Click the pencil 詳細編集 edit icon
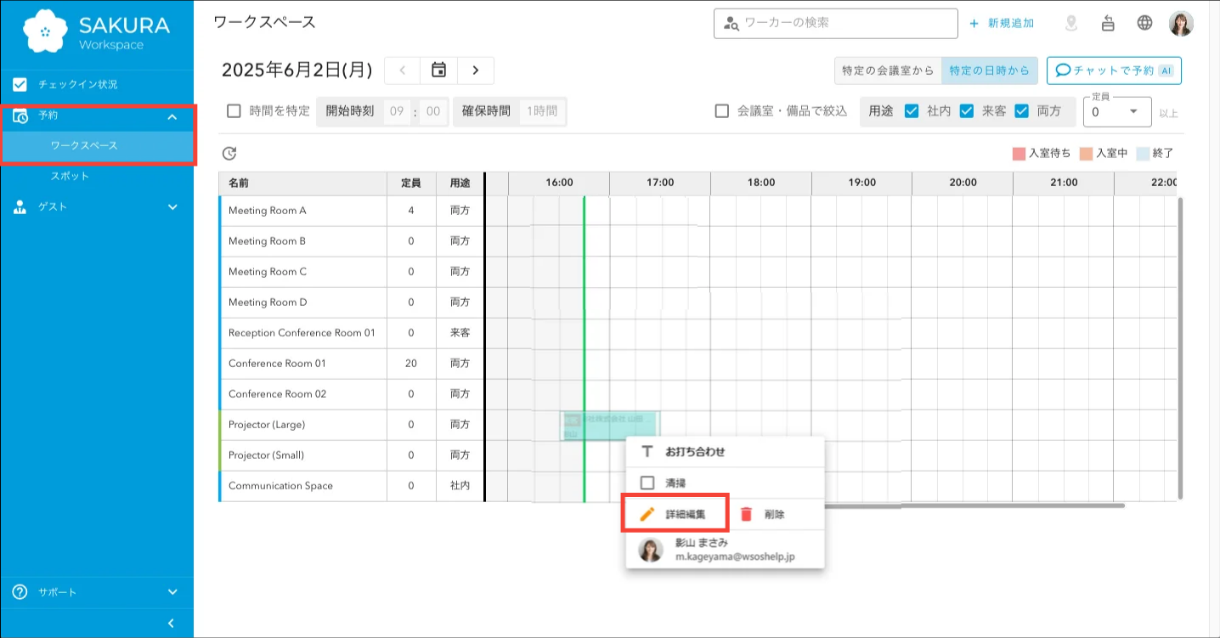This screenshot has width=1220, height=638. 647,514
